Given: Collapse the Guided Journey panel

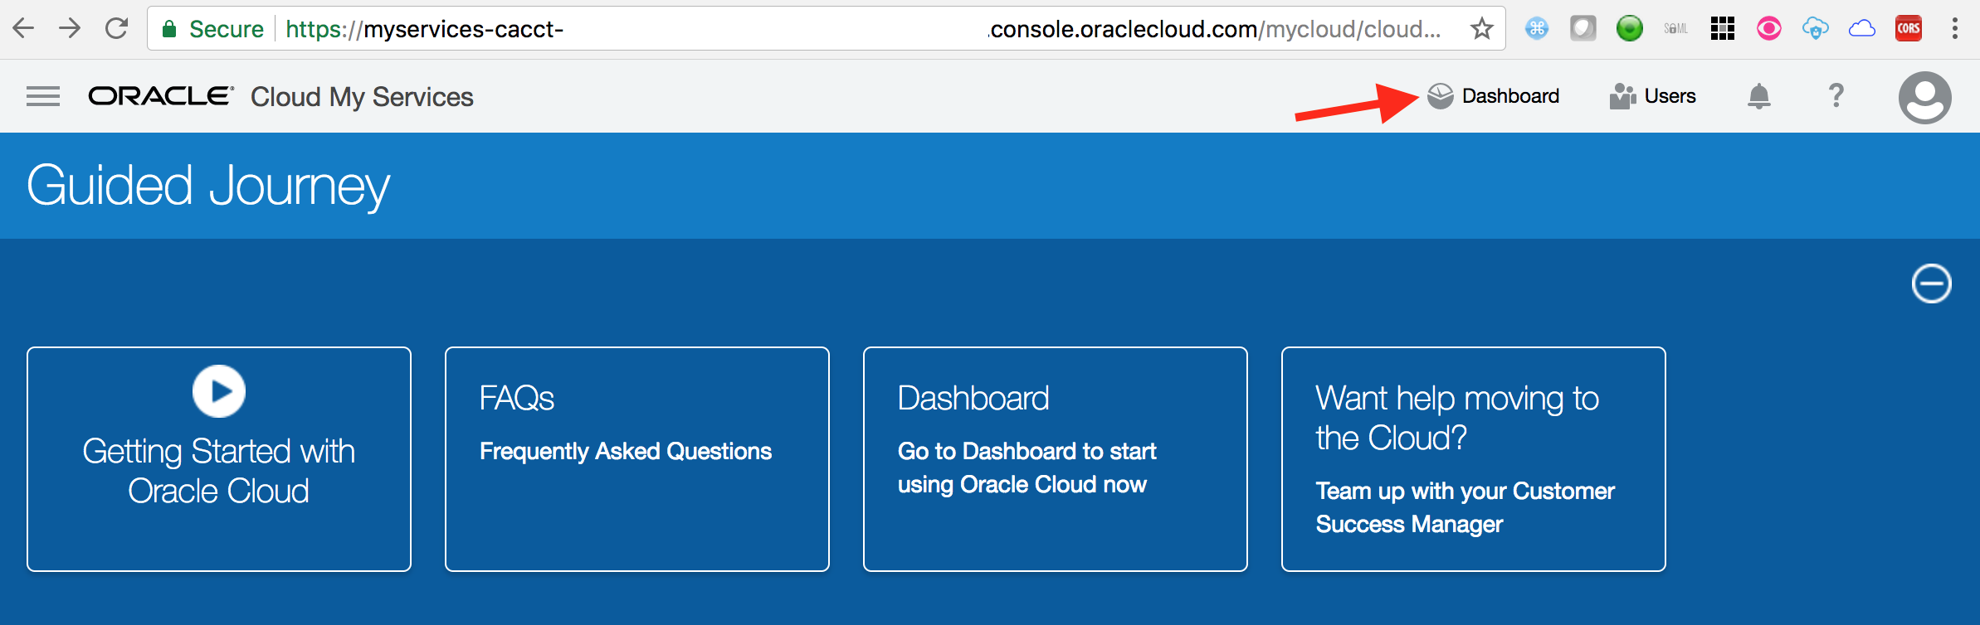Looking at the screenshot, I should click(x=1931, y=283).
